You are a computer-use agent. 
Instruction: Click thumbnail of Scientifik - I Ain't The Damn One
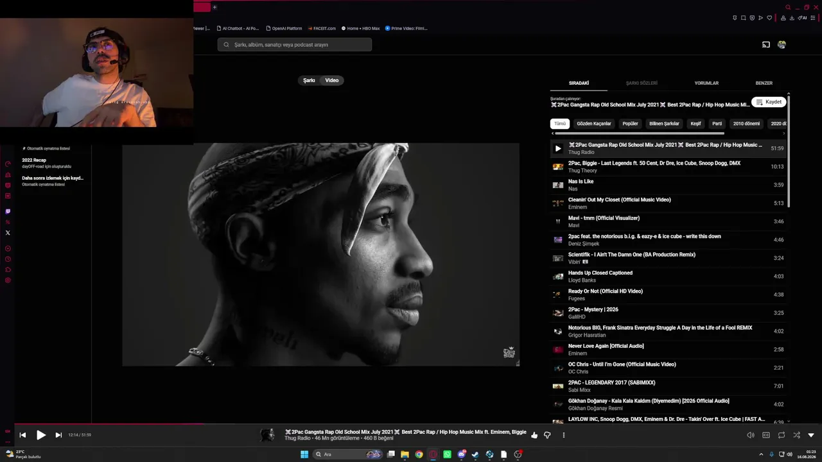click(558, 258)
